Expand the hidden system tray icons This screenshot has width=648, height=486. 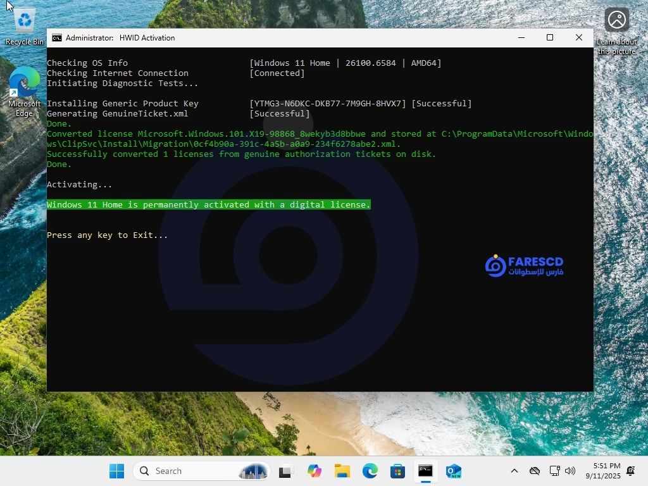pyautogui.click(x=514, y=471)
